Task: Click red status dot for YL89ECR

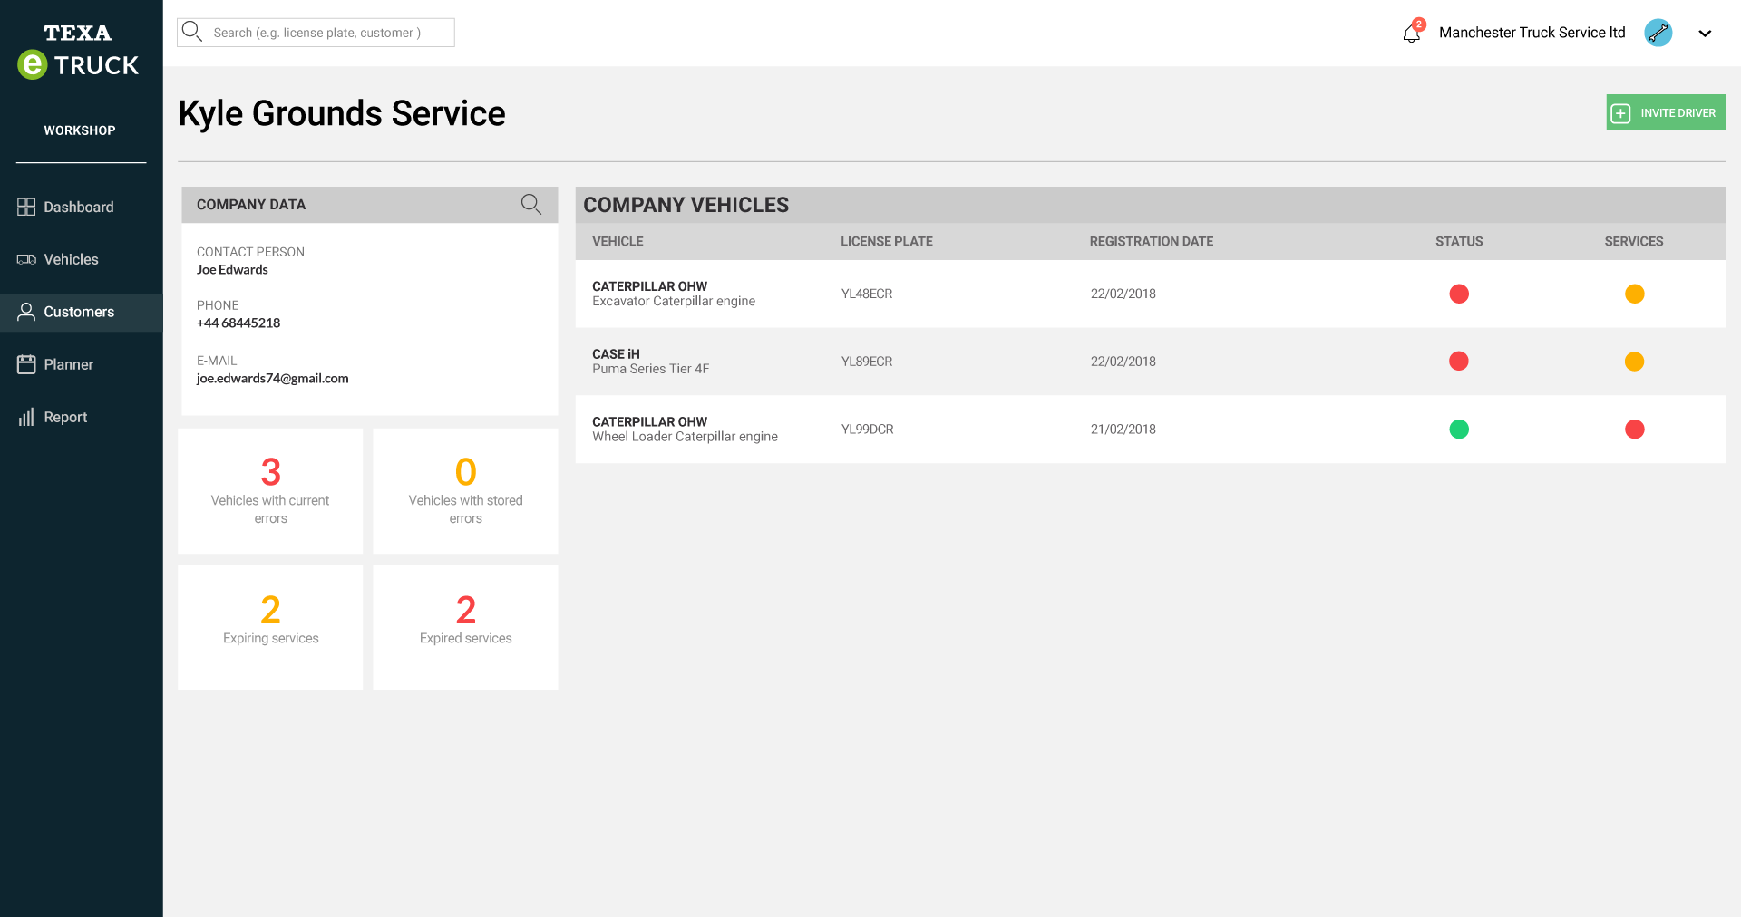Action: click(x=1459, y=362)
